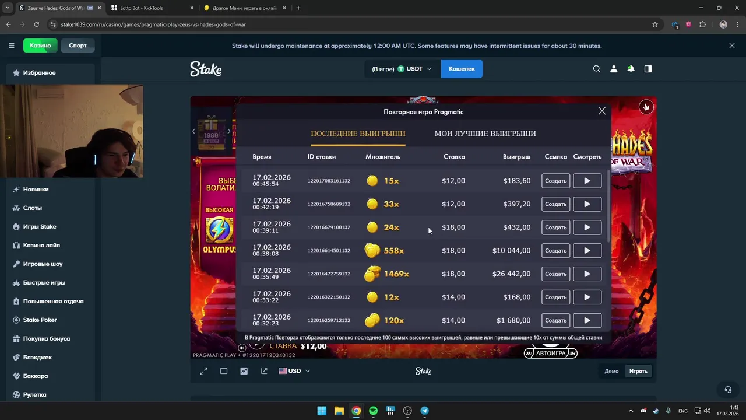Viewport: 746px width, 420px height.
Task: Open the live support headset icon
Action: pos(727,390)
